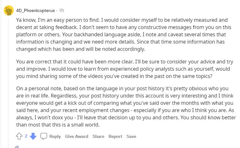Image resolution: width=240 pixels, height=148 pixels.
Task: Save this comment
Action: tap(131, 136)
